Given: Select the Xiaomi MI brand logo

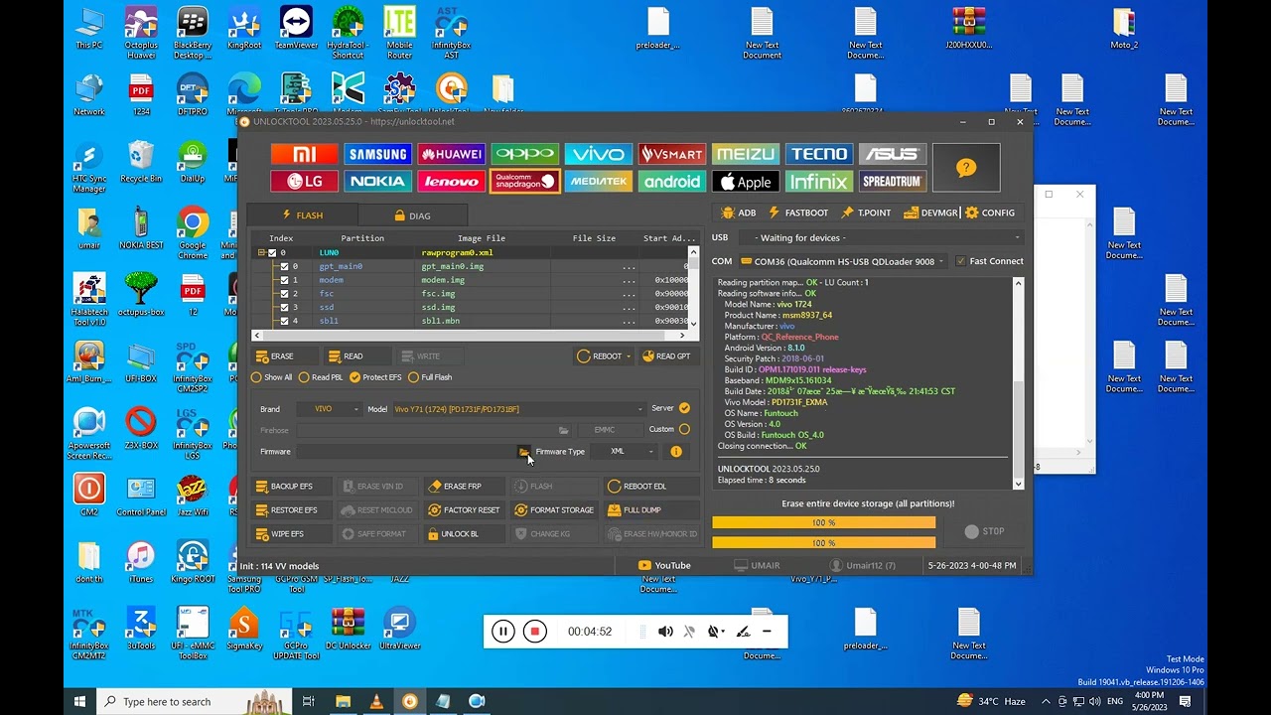Looking at the screenshot, I should click(x=305, y=154).
